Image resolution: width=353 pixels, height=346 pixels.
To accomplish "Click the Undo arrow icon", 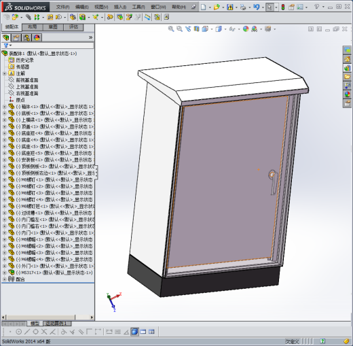I will coord(256,7).
